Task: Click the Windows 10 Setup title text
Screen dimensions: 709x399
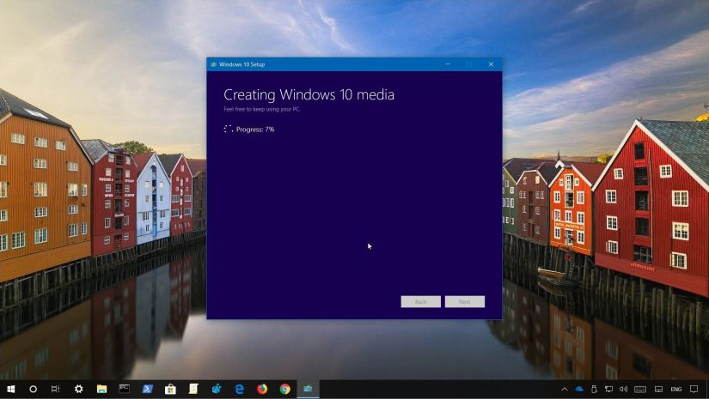Action: coord(241,64)
